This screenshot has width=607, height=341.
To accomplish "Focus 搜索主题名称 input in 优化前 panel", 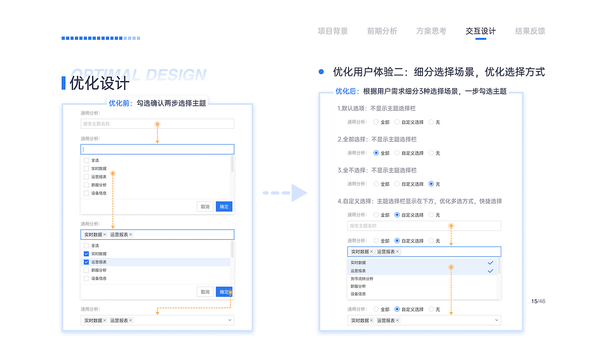I will 157,124.
